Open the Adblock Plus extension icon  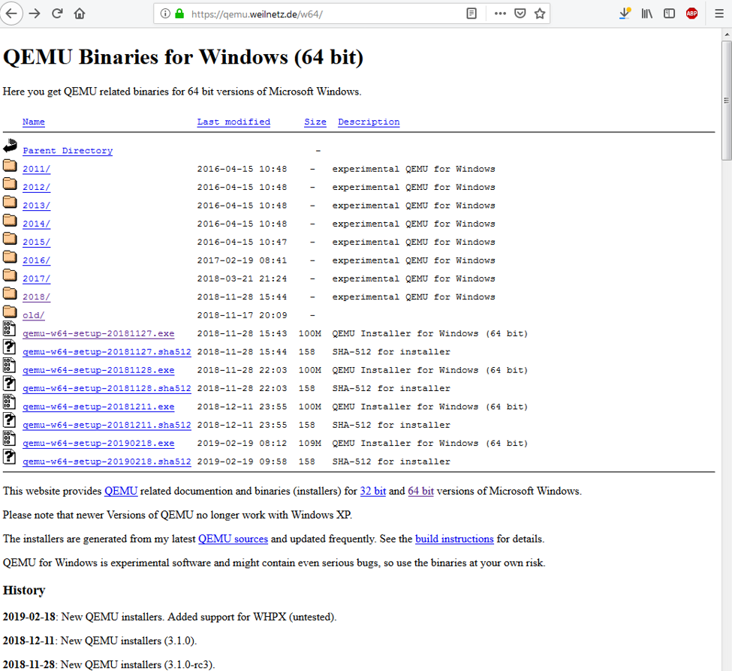[x=691, y=14]
